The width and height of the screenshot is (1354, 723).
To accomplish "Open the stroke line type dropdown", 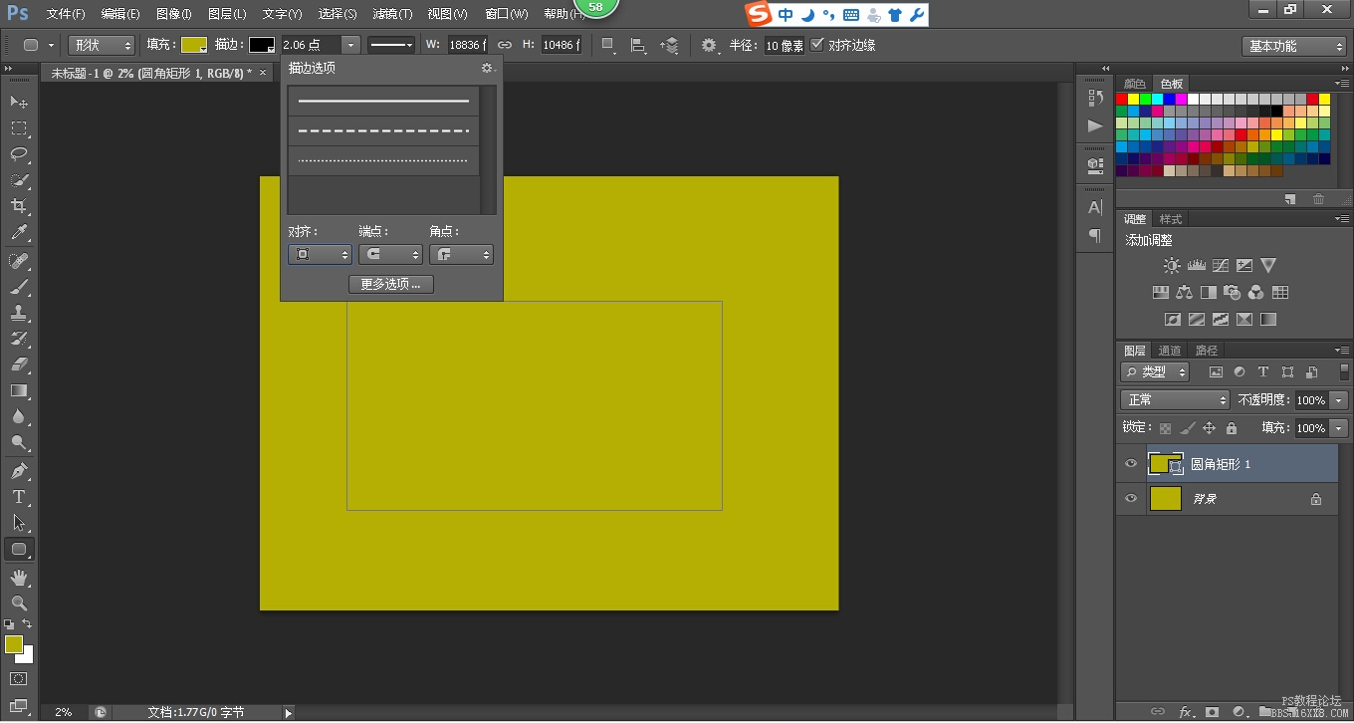I will coord(391,45).
